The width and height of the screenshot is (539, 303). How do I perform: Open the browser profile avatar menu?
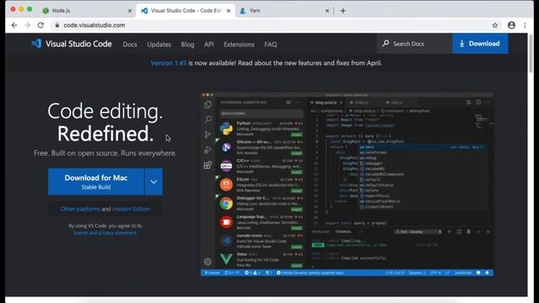tap(511, 25)
